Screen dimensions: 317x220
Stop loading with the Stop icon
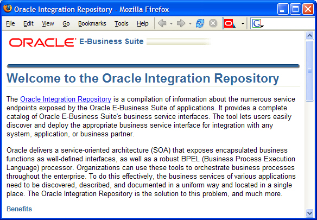[213, 23]
